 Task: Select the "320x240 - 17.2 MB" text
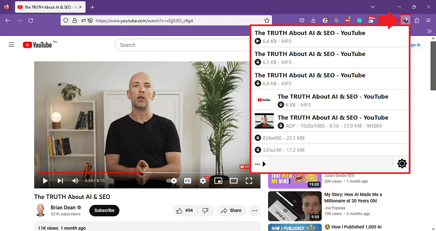click(283, 150)
